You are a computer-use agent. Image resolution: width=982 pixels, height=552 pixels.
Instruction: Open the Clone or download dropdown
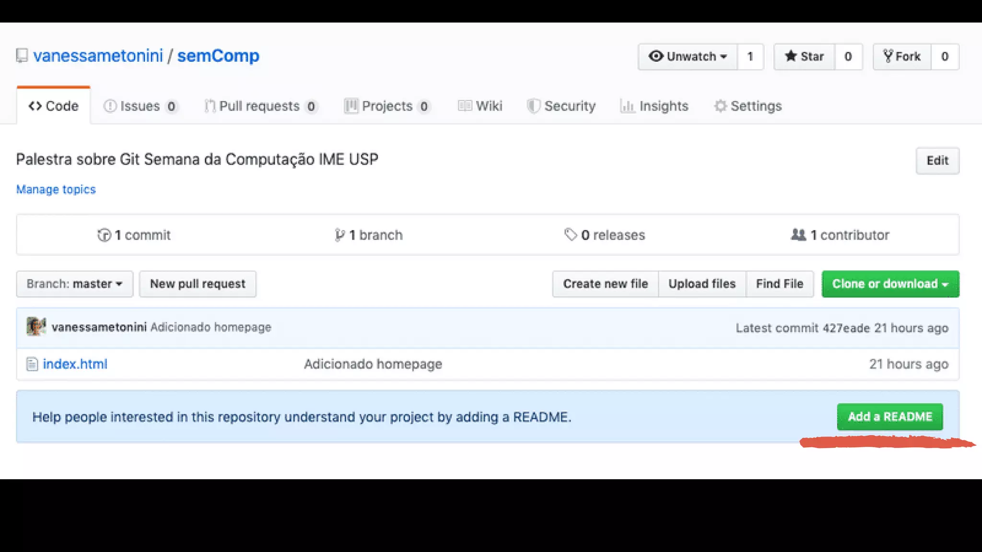pos(890,284)
